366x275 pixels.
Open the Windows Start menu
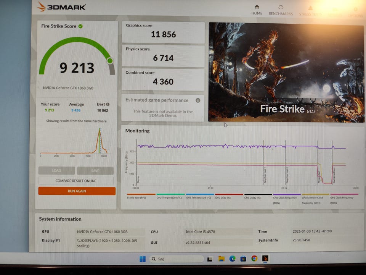click(142, 259)
